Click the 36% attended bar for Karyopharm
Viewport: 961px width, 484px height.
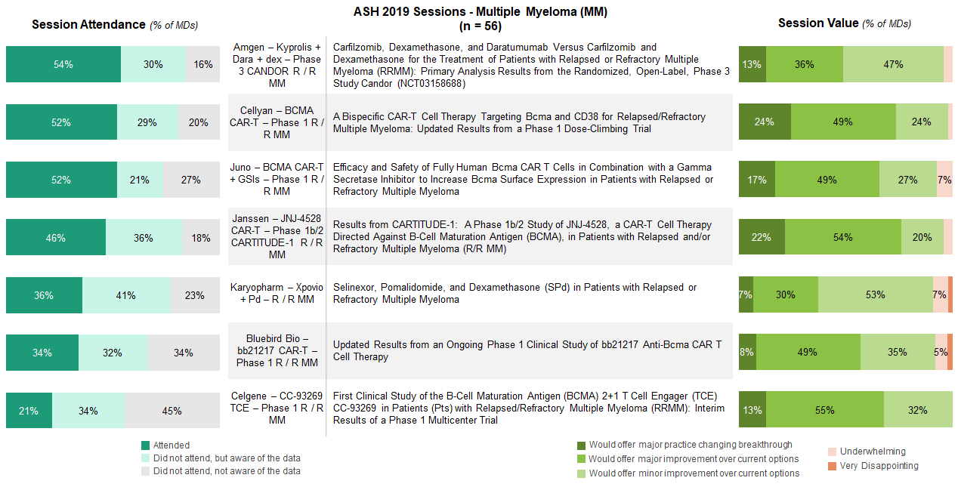click(45, 294)
